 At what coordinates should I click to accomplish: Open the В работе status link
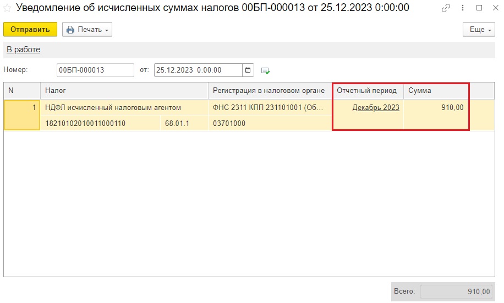24,49
